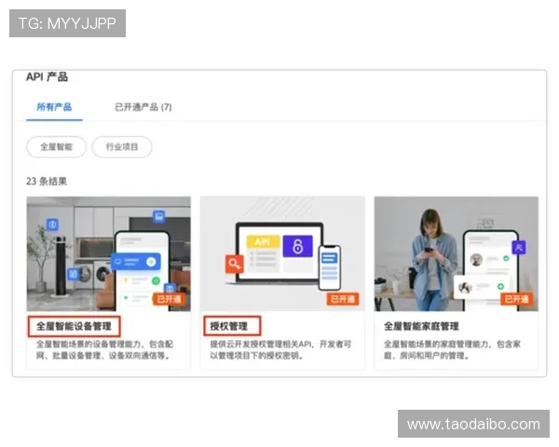Click 已开通 badge on 全屋智能家庭管理 card
Viewport: 559px width, 447px height.
coord(516,299)
